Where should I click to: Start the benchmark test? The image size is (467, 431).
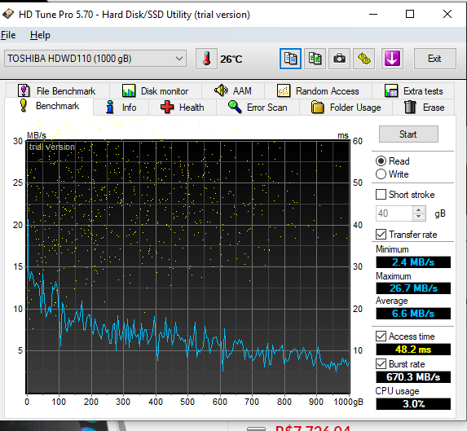click(x=408, y=134)
